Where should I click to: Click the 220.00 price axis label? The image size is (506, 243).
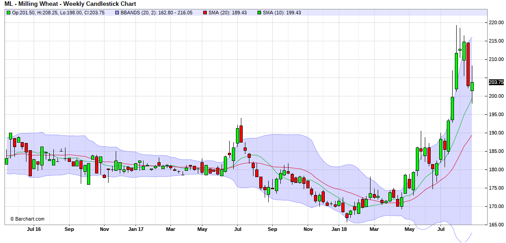(x=496, y=22)
